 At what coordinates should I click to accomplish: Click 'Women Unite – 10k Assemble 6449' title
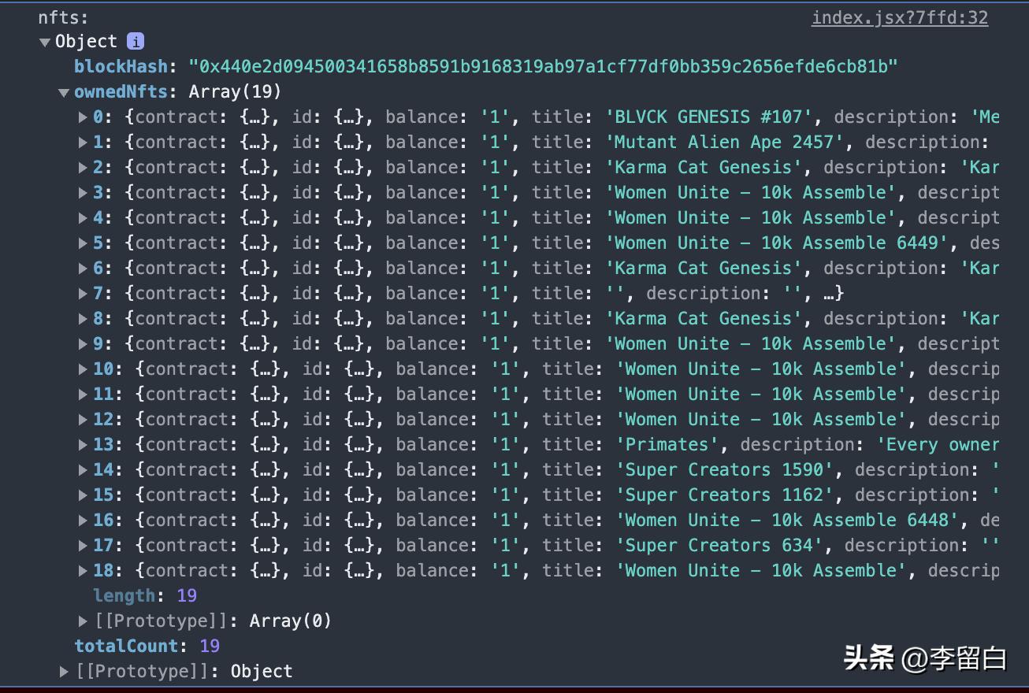pos(777,243)
